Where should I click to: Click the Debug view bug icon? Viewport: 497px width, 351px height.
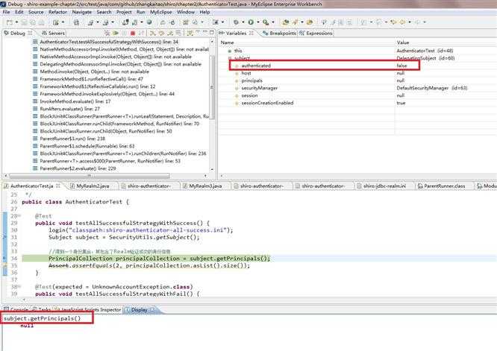pyautogui.click(x=6, y=34)
